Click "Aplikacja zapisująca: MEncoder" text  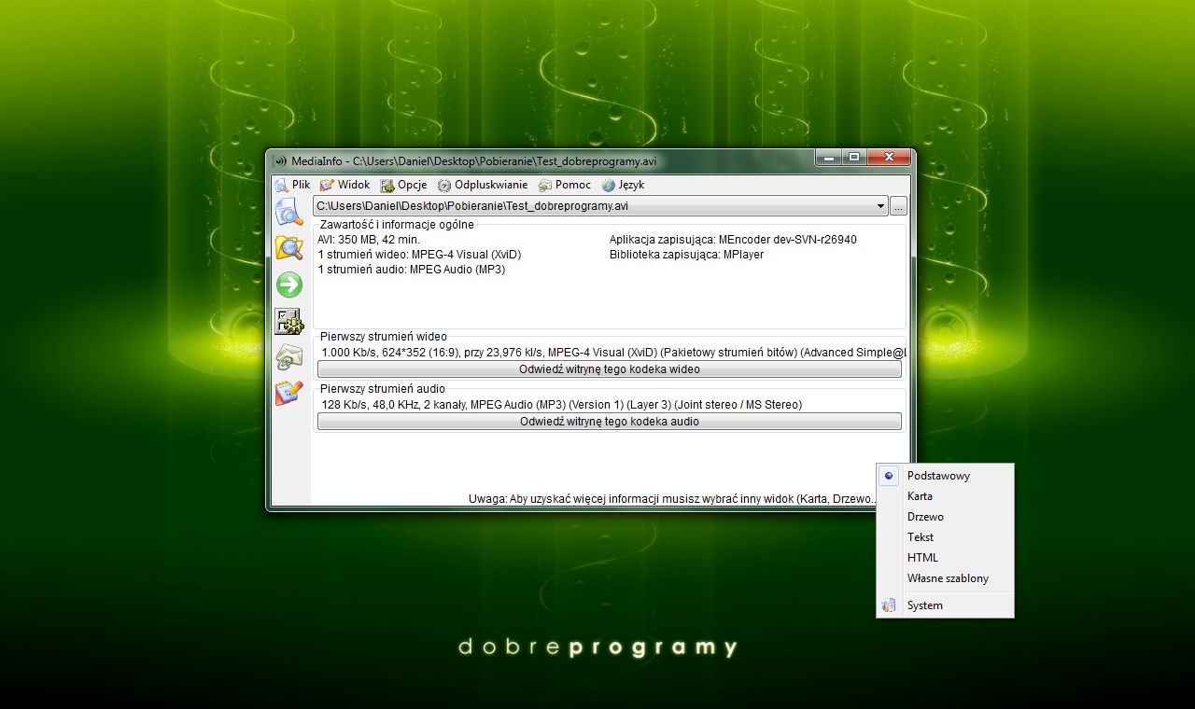[733, 240]
